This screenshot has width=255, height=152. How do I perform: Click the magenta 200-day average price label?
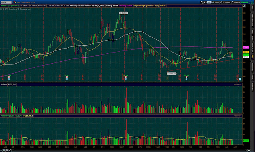246,47
